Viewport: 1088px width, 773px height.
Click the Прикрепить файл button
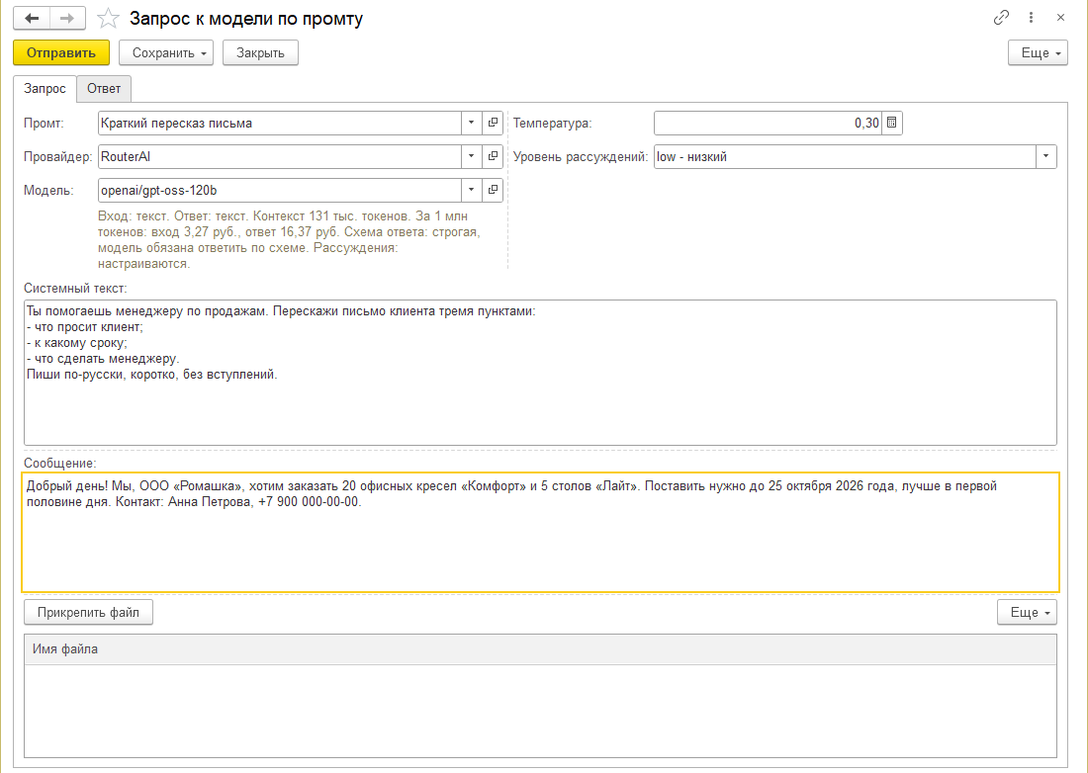(88, 612)
